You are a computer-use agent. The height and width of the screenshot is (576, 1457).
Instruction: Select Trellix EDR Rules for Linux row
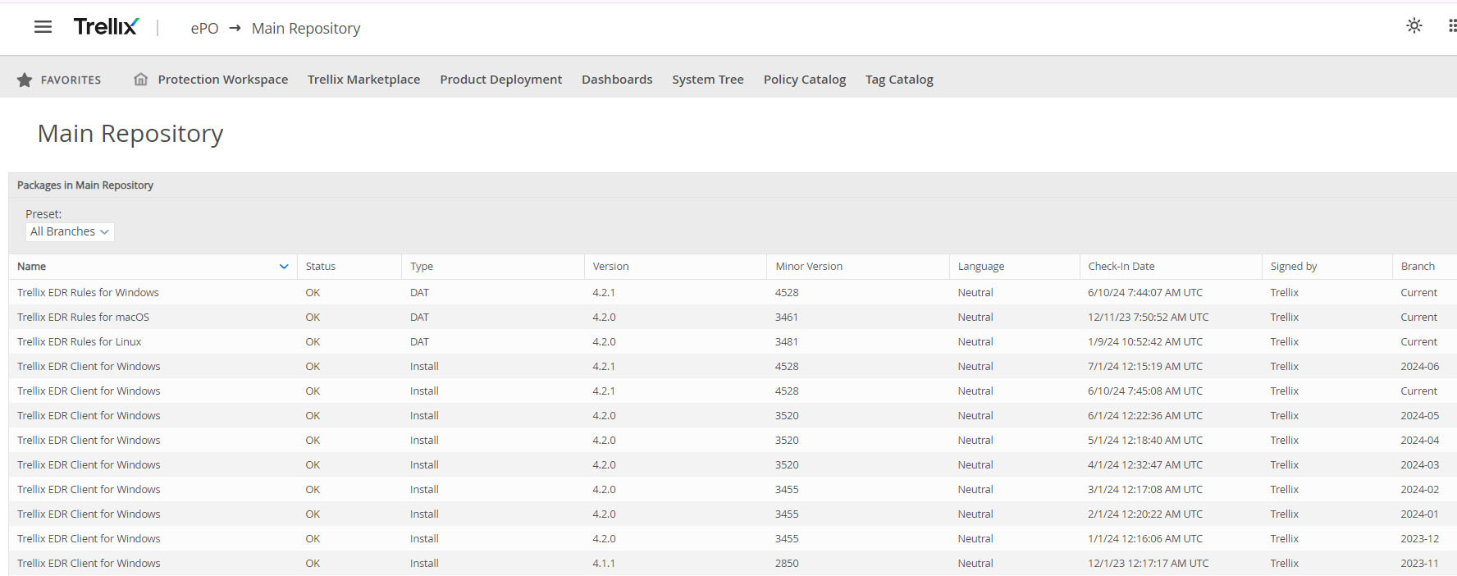[733, 341]
